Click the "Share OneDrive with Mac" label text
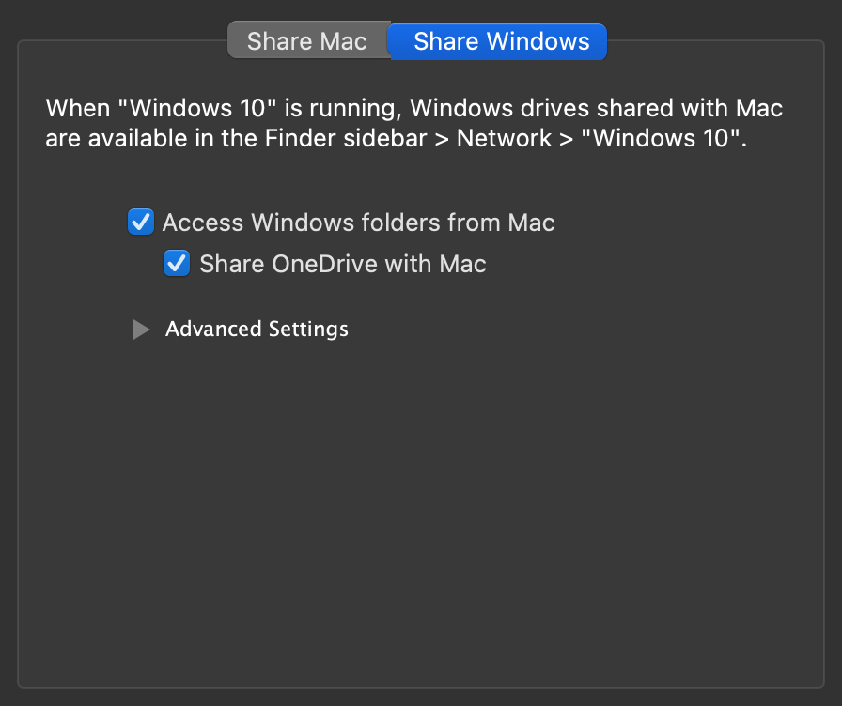The height and width of the screenshot is (706, 842). click(x=343, y=264)
